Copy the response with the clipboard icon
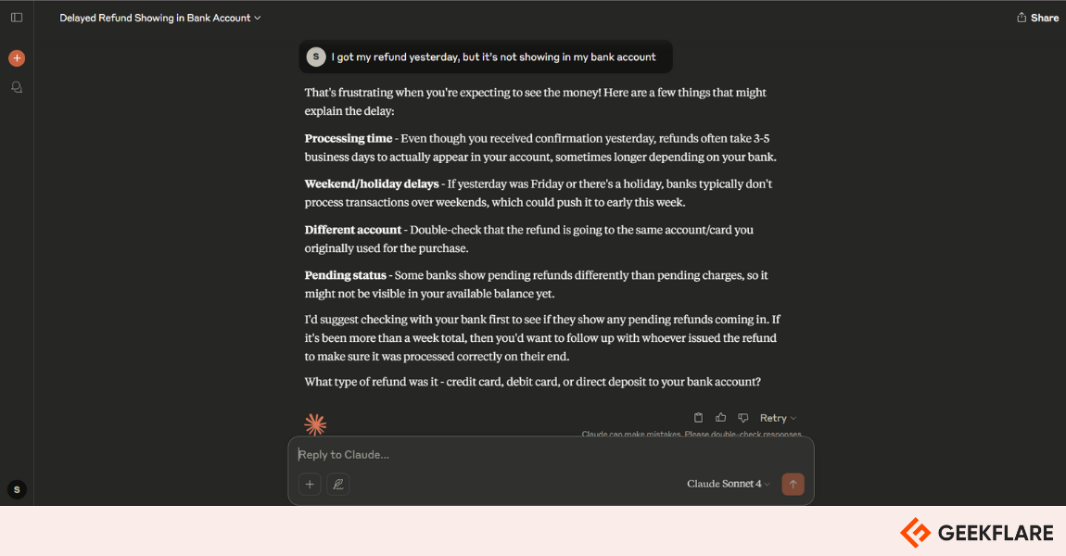The image size is (1066, 556). [x=698, y=417]
